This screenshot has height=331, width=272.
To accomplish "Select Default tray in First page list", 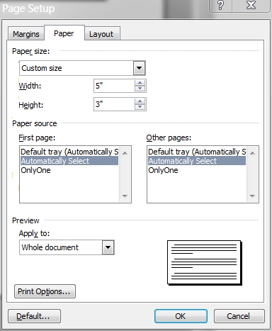I will [69, 152].
